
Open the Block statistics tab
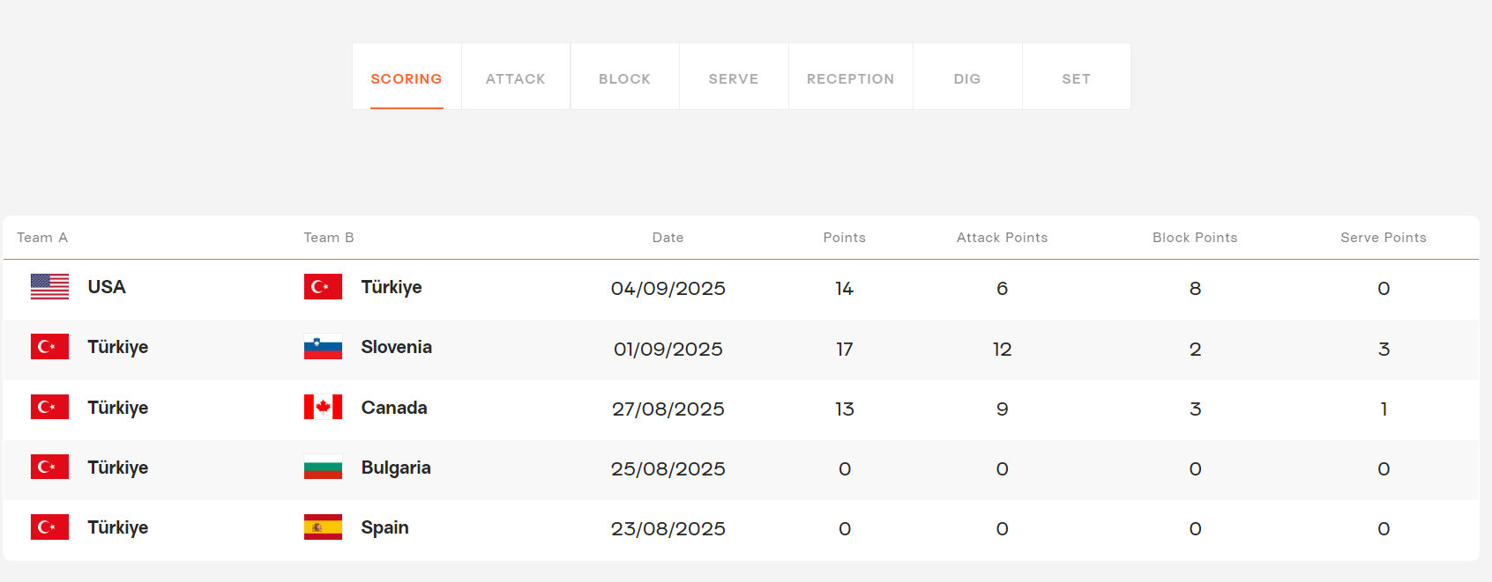[x=624, y=78]
